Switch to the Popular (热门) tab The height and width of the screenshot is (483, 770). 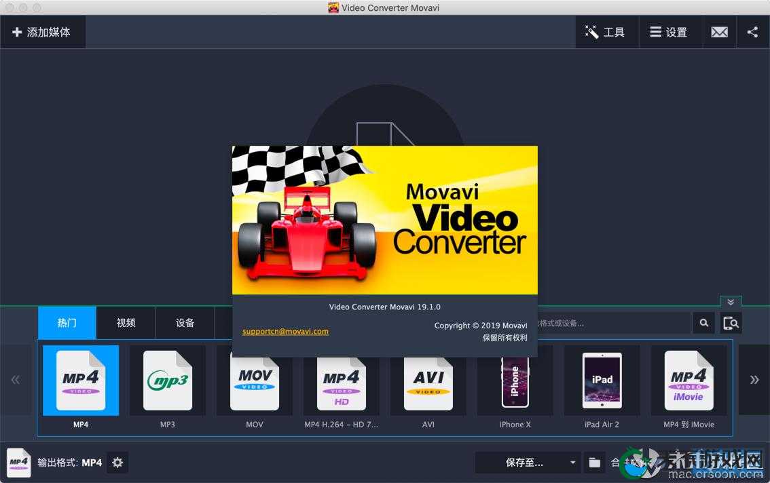coord(67,322)
